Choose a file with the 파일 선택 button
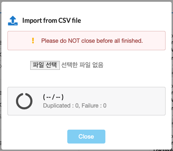The height and width of the screenshot is (151, 173). click(x=45, y=65)
